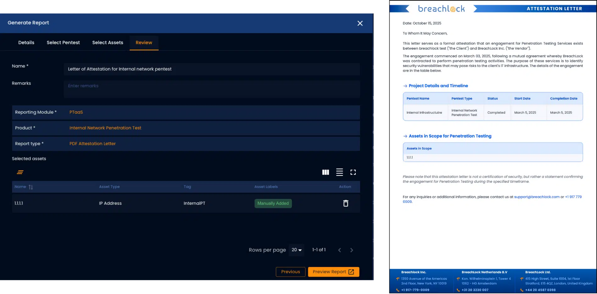
Task: Sort assets by Name arrow icon
Action: (x=30, y=187)
